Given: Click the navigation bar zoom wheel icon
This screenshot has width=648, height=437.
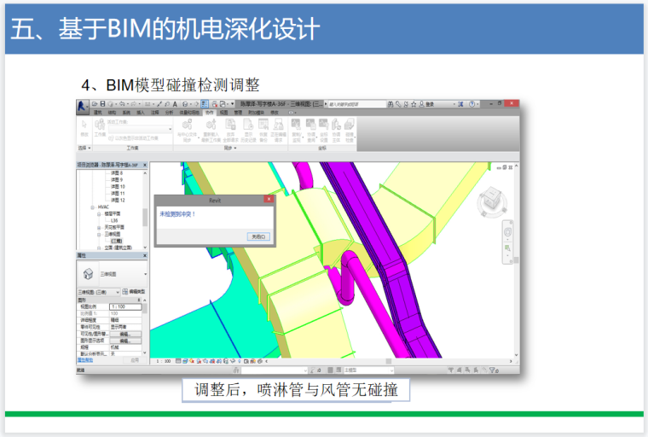Looking at the screenshot, I should click(x=510, y=232).
